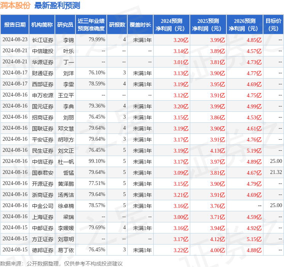Click the 3.00亿 forecast value

pos(181,217)
